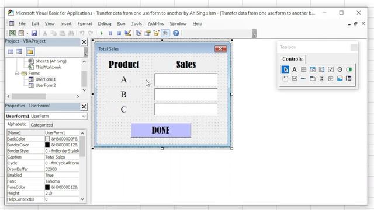
Task: Select the CommandButton control in Toolbox
Action: click(295, 78)
